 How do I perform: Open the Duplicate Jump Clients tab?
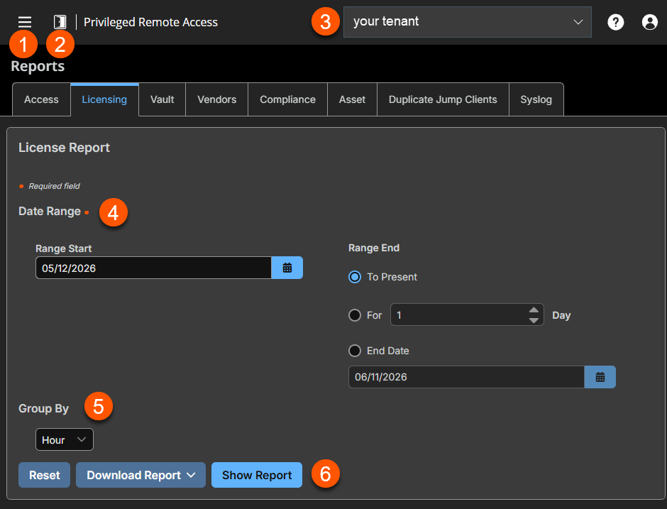pyautogui.click(x=443, y=99)
